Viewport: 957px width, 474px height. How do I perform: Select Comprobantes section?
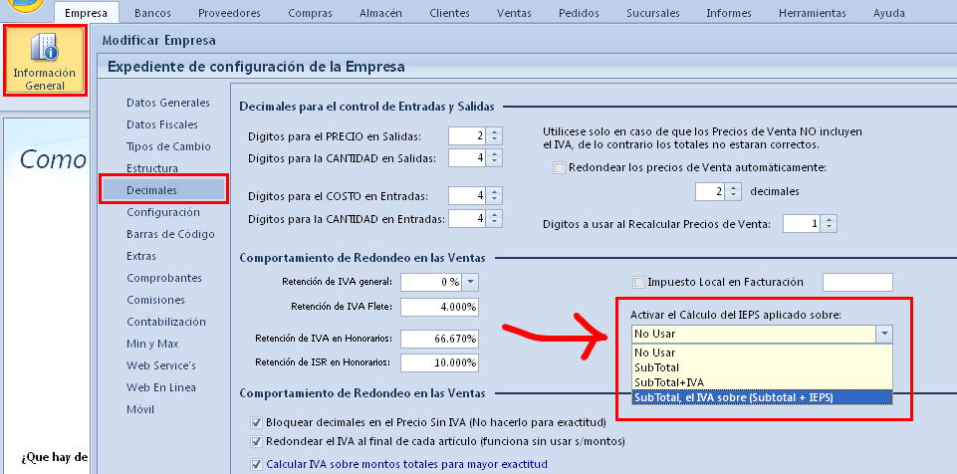[x=164, y=278]
